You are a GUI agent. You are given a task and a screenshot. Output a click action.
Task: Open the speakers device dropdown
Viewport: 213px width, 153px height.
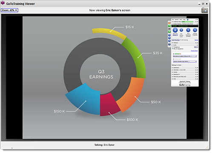[185, 62]
